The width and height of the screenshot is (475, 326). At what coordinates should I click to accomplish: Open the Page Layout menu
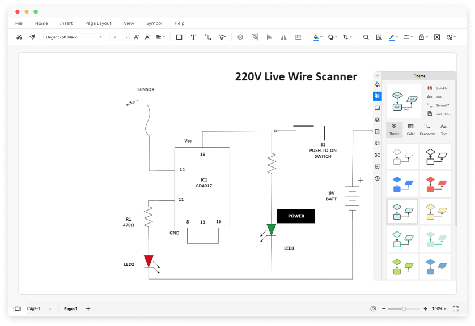pos(98,23)
